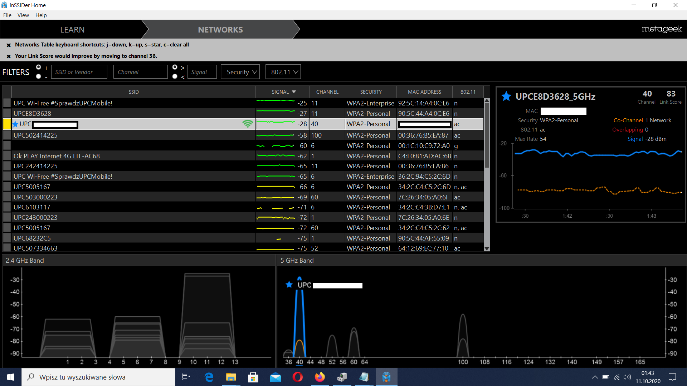
Task: Open Firefox from taskbar
Action: (x=320, y=377)
